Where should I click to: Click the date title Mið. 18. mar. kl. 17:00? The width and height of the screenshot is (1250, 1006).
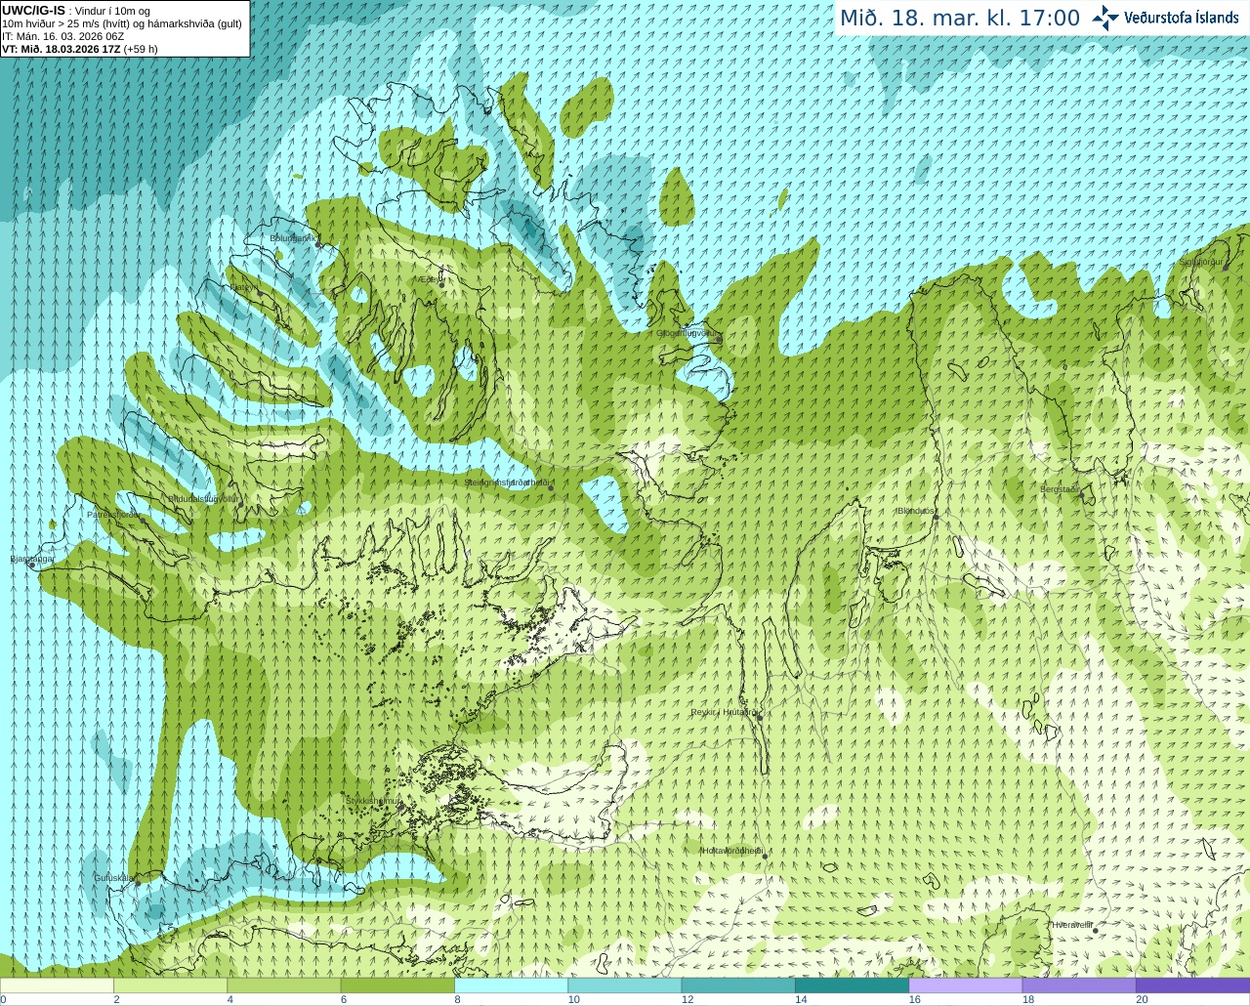coord(960,18)
